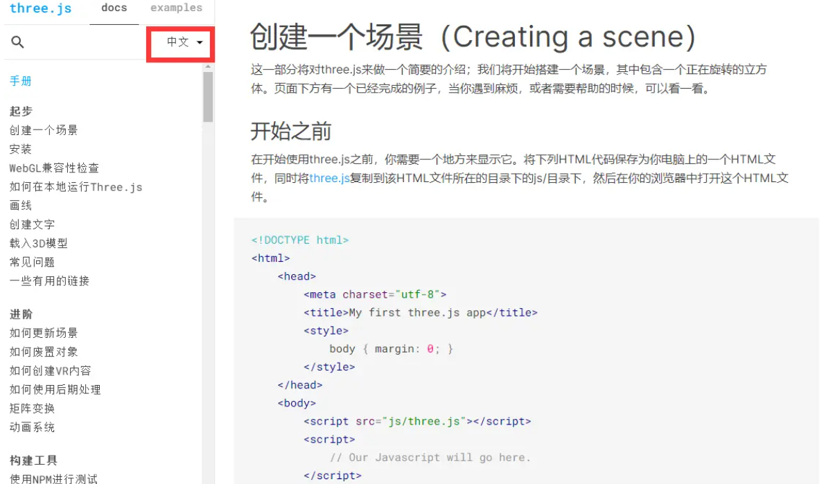Screen dimensions: 826x484
Task: Click the 进阶 section heading
Action: (21, 314)
